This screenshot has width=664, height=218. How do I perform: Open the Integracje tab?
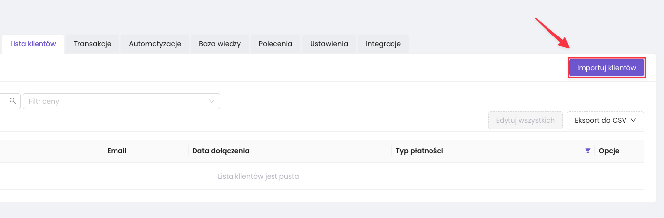(383, 44)
